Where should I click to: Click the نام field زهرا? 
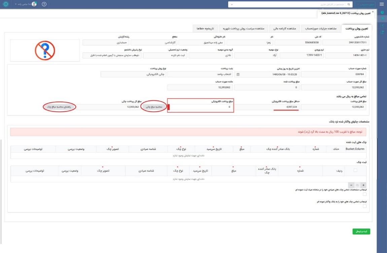click(x=250, y=42)
